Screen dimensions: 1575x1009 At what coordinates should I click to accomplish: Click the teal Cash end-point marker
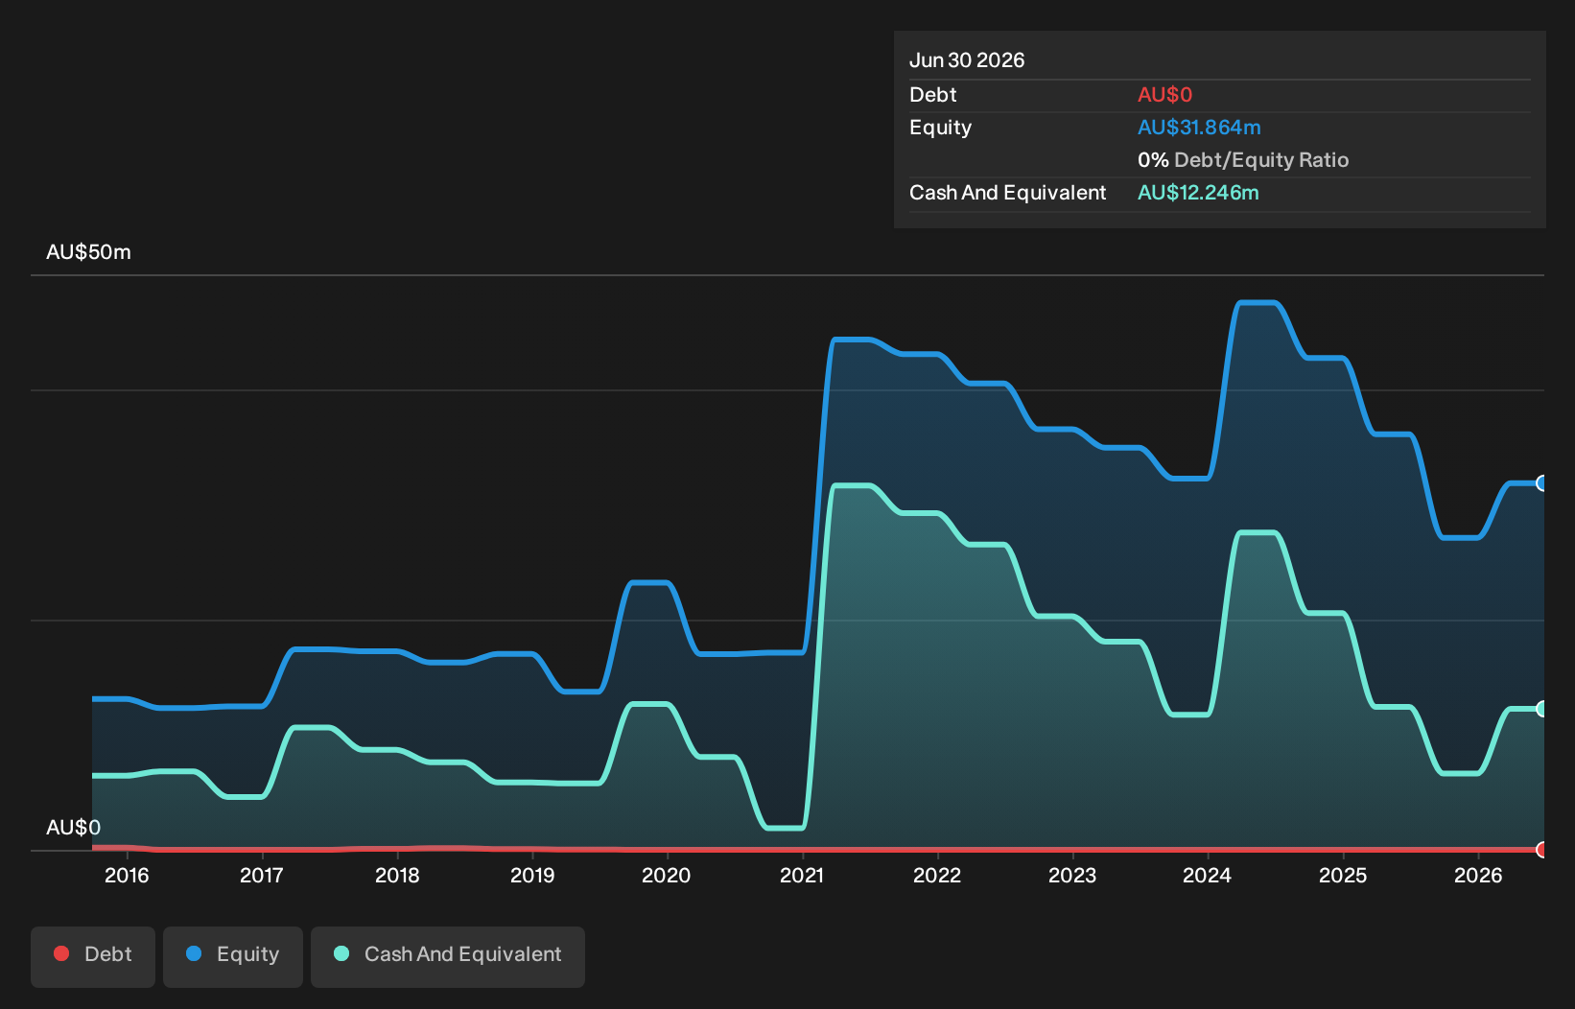[1542, 709]
